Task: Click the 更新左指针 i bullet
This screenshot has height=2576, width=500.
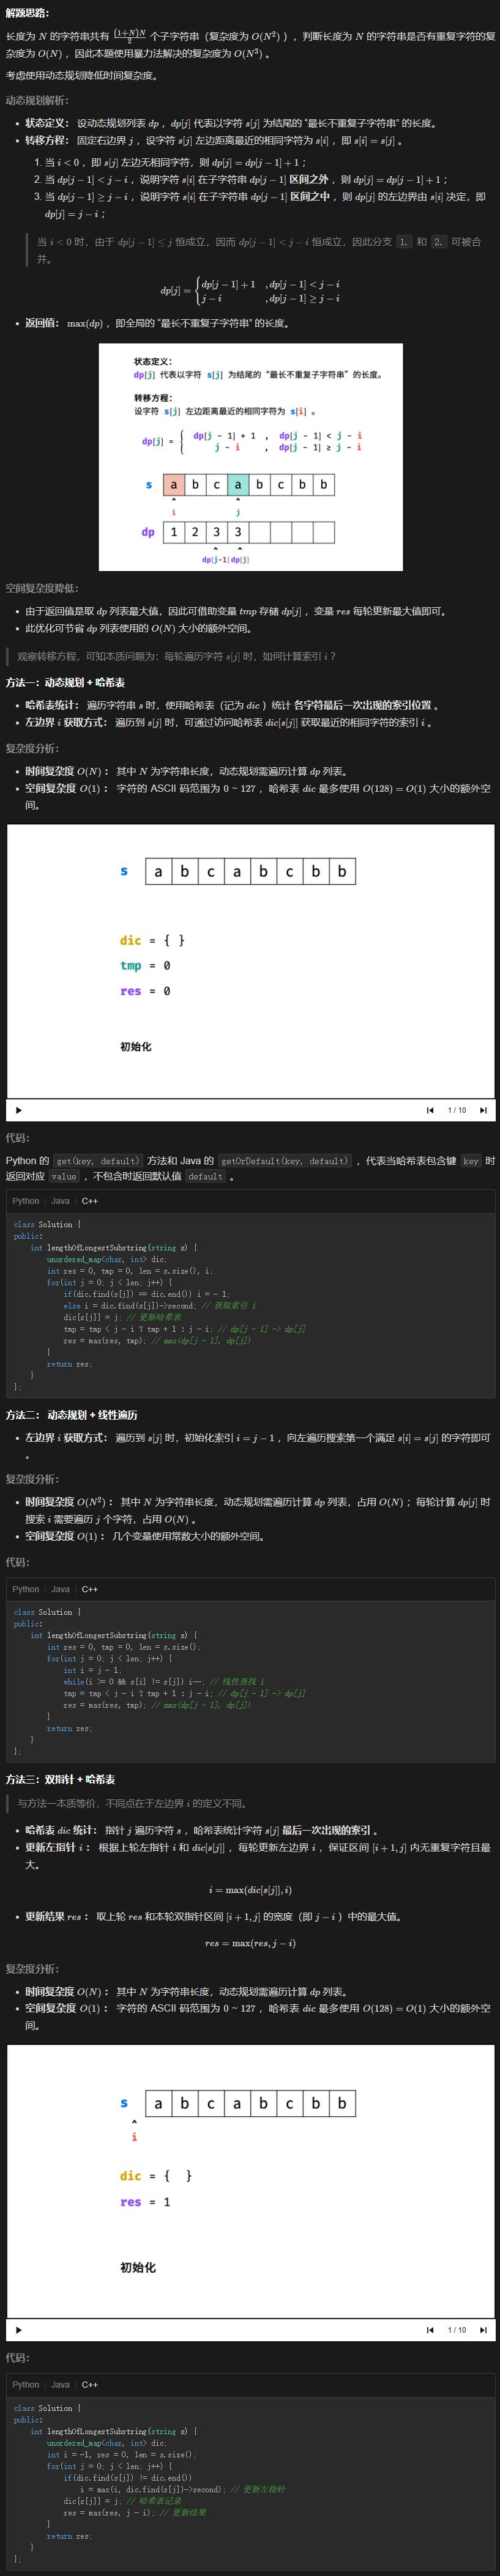Action: click(x=258, y=1856)
